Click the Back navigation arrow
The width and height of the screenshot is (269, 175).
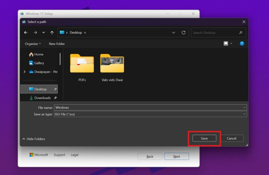point(26,33)
